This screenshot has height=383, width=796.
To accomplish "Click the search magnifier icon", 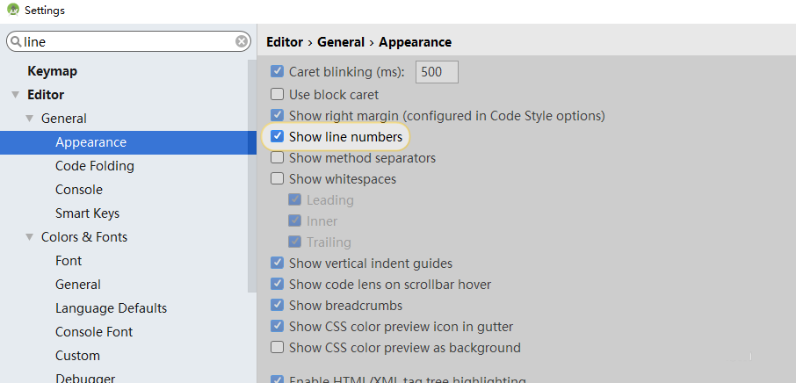I will [15, 42].
